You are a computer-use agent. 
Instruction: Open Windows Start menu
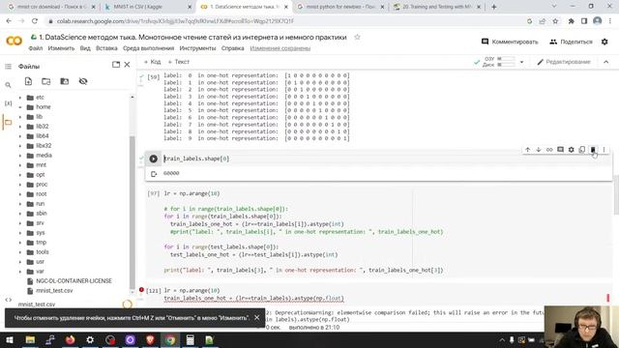tap(10, 339)
